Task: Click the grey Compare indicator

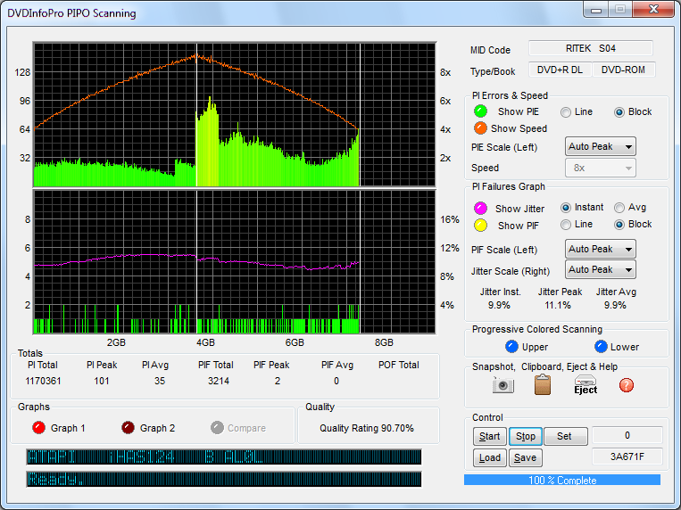Action: click(217, 428)
